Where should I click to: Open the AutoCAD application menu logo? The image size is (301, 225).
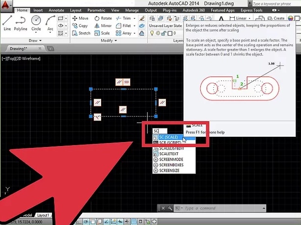coord(5,5)
